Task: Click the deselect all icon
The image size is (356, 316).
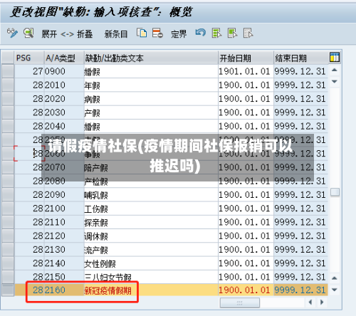Action: tap(248, 33)
